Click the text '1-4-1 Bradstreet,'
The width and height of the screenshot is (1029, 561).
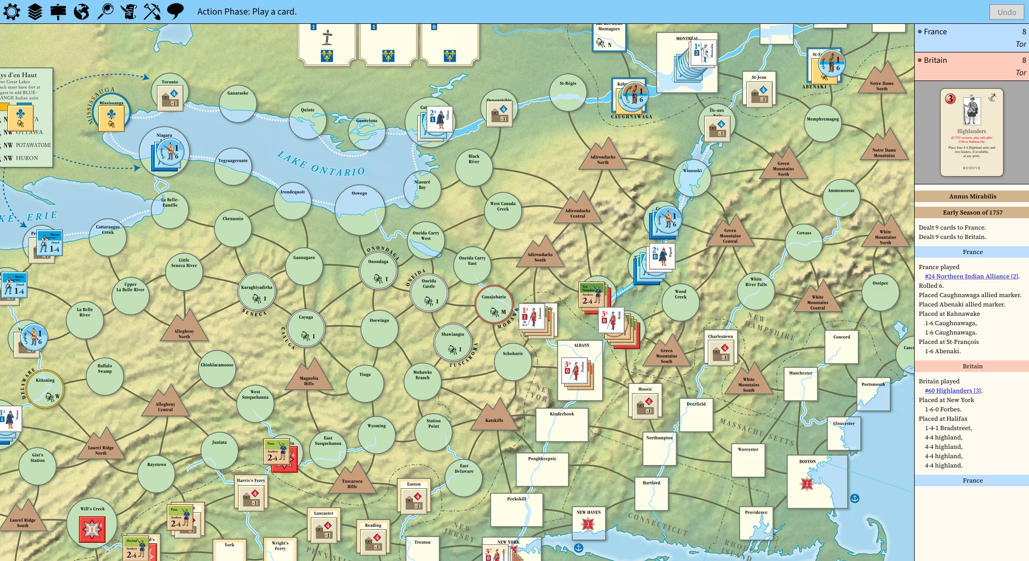pyautogui.click(x=948, y=428)
